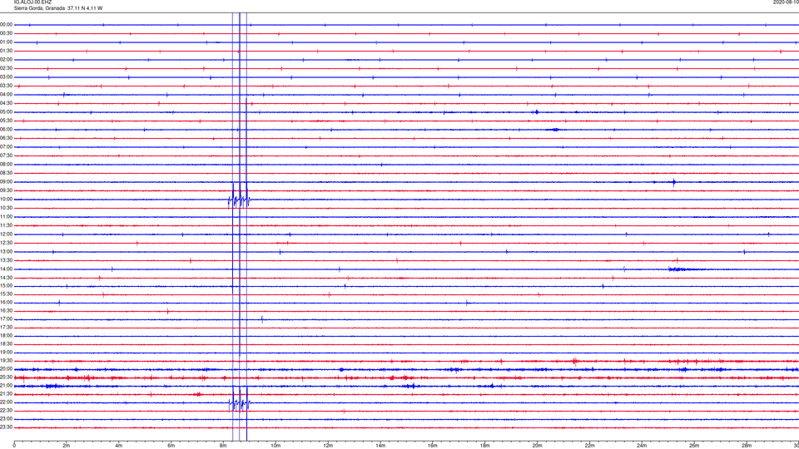Select the 16:00 time row label
The width and height of the screenshot is (799, 449).
(7, 303)
